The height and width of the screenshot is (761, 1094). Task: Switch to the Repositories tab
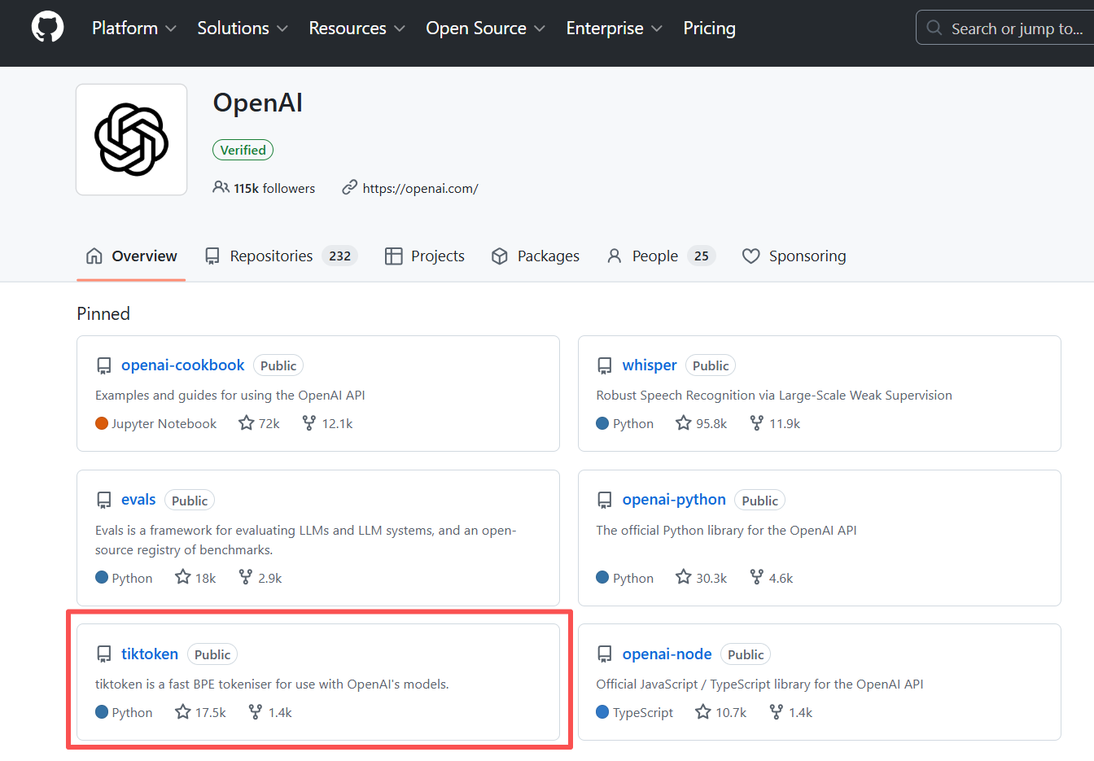pyautogui.click(x=281, y=256)
